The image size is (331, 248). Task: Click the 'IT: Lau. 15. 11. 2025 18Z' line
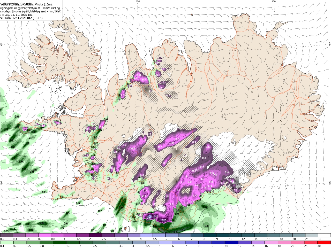[x=17, y=15]
